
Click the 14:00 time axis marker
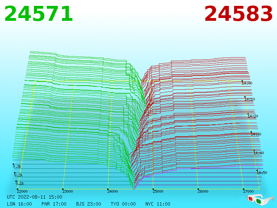click(247, 83)
